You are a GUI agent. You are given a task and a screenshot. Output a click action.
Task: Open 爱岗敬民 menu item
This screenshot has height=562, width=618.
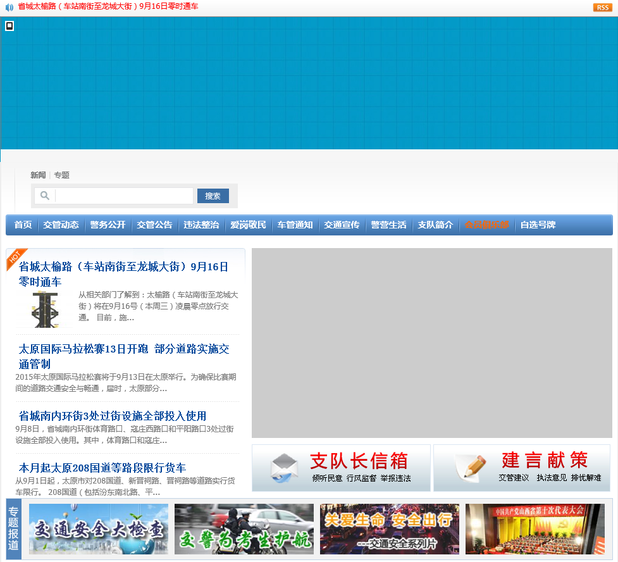[x=249, y=225]
